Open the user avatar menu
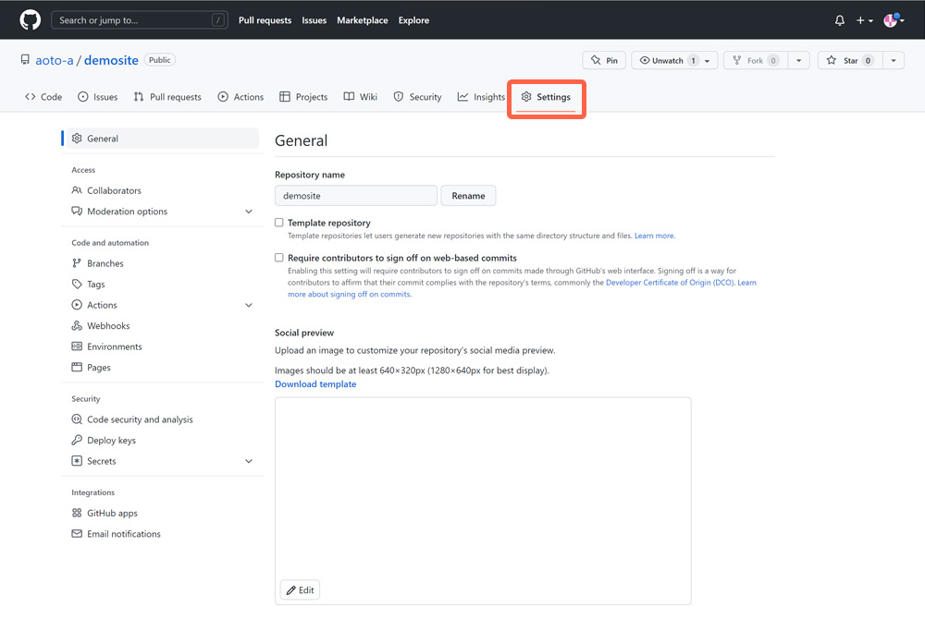The image size is (925, 619). coord(894,20)
